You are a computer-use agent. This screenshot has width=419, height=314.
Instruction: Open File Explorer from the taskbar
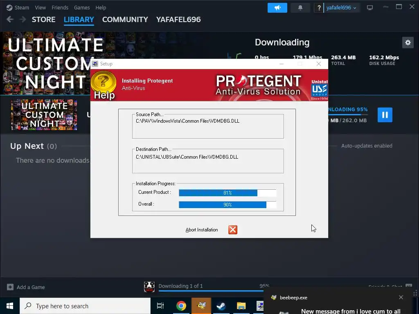(x=241, y=306)
